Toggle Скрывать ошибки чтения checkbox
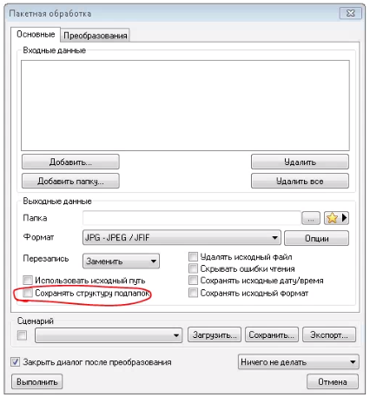This screenshot has width=370, height=397. [193, 268]
